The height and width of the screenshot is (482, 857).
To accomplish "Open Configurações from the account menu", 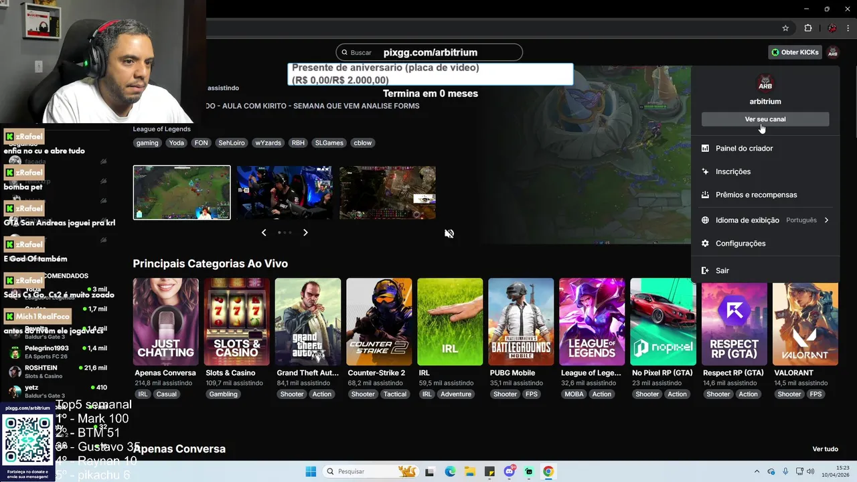I will (x=765, y=244).
